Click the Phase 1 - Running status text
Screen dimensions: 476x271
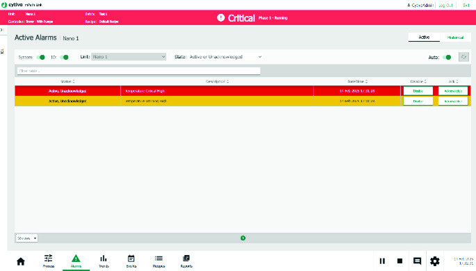tap(273, 18)
